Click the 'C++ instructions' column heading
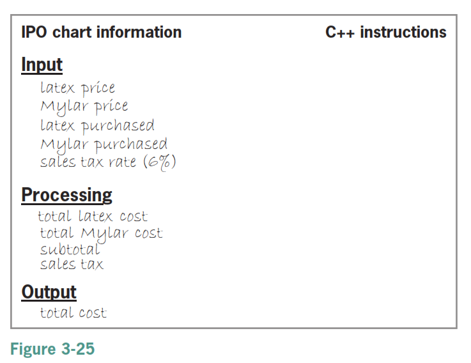Image resolution: width=471 pixels, height=363 pixels. pos(386,32)
